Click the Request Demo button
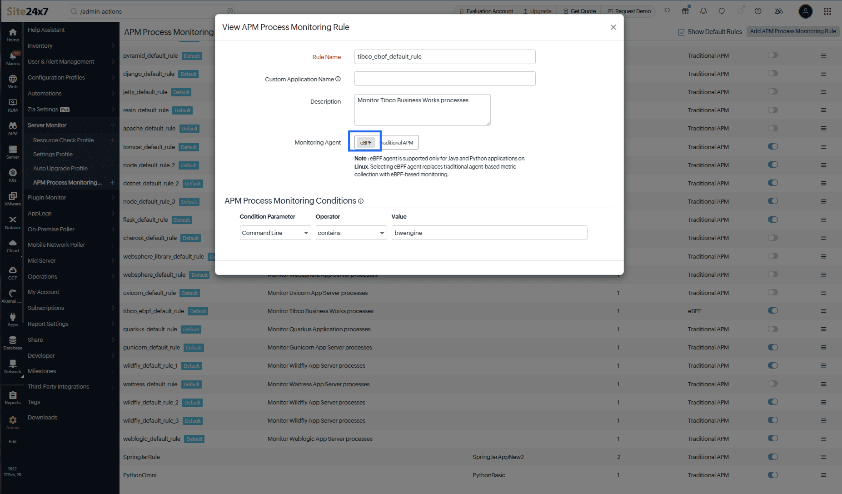842x494 pixels. (629, 11)
